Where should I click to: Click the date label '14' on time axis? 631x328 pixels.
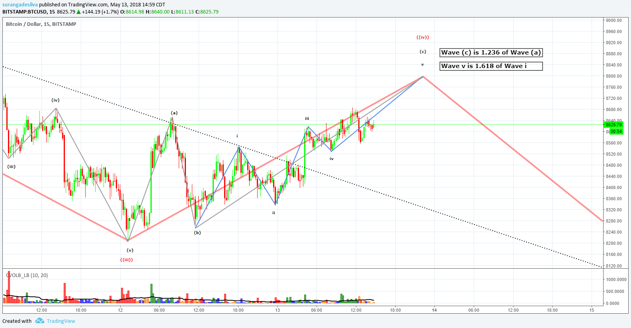[x=434, y=310]
